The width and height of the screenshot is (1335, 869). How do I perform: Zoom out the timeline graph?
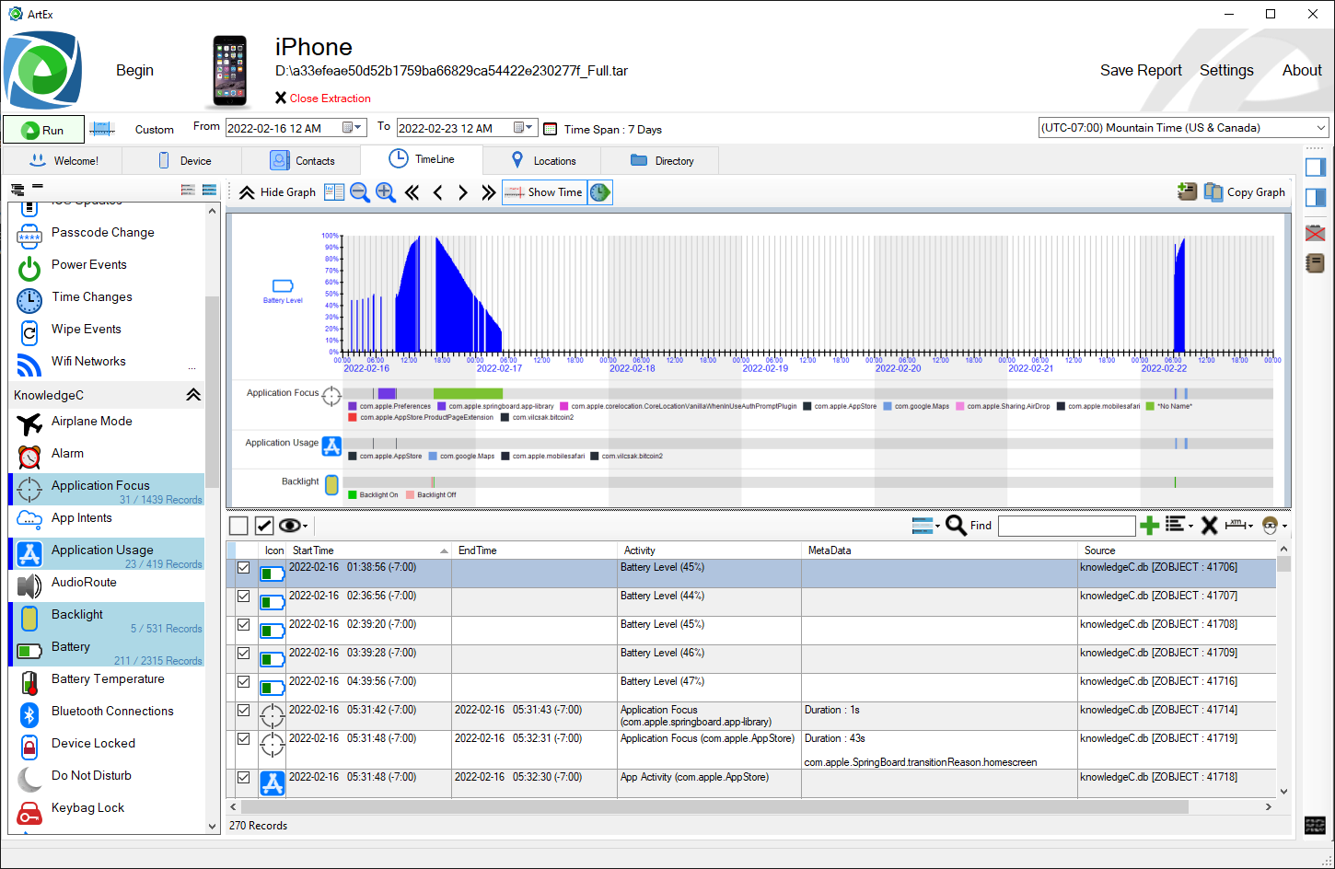tap(360, 192)
